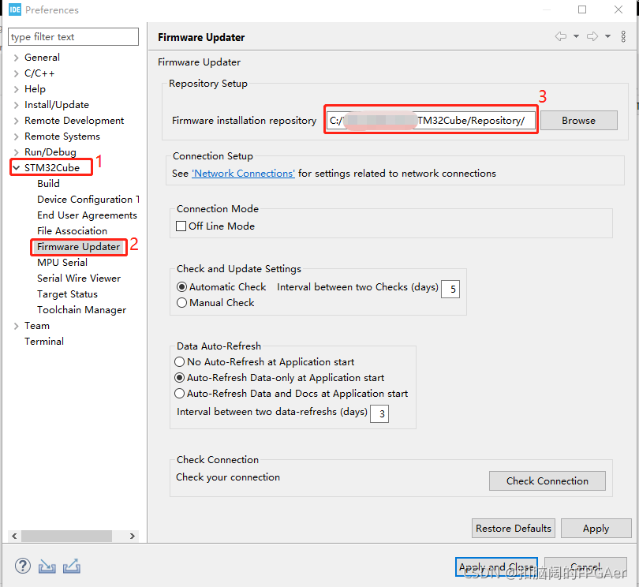This screenshot has width=639, height=587.
Task: Open Terminal preferences page
Action: click(44, 341)
